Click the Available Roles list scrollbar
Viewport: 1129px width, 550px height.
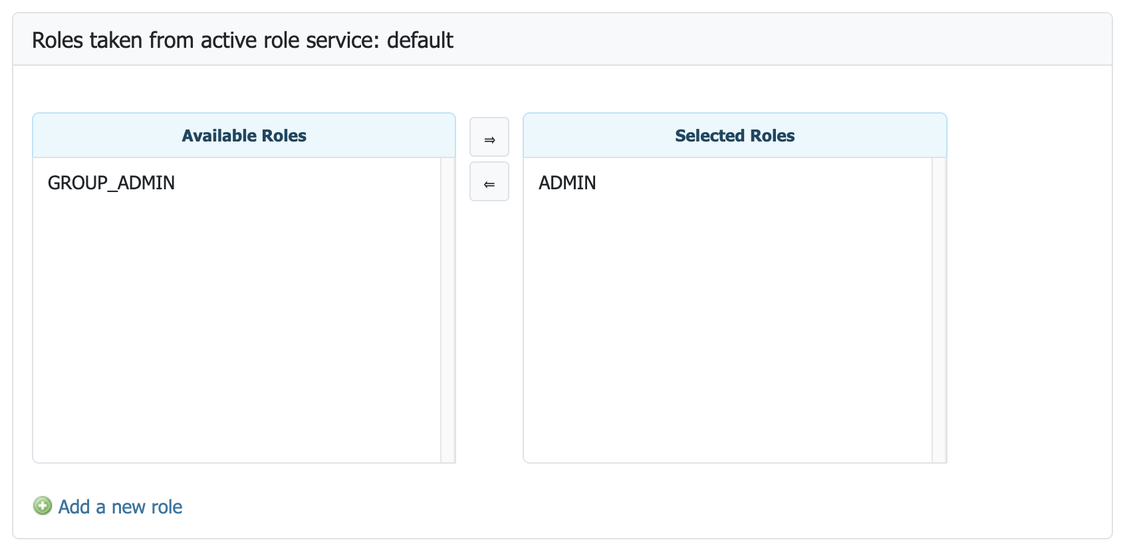(447, 310)
